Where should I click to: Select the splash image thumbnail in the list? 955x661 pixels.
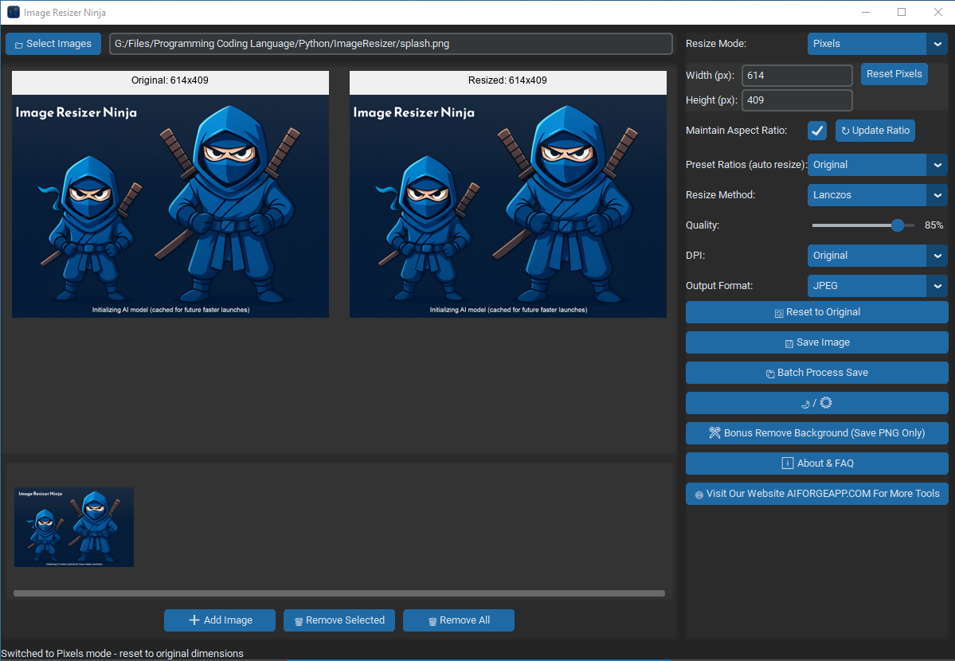[74, 527]
